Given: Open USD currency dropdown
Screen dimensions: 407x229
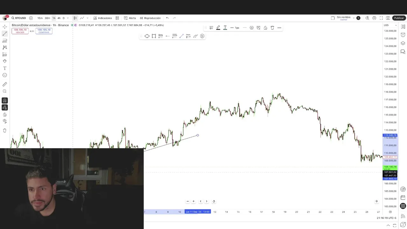Looking at the screenshot, I should (390, 25).
